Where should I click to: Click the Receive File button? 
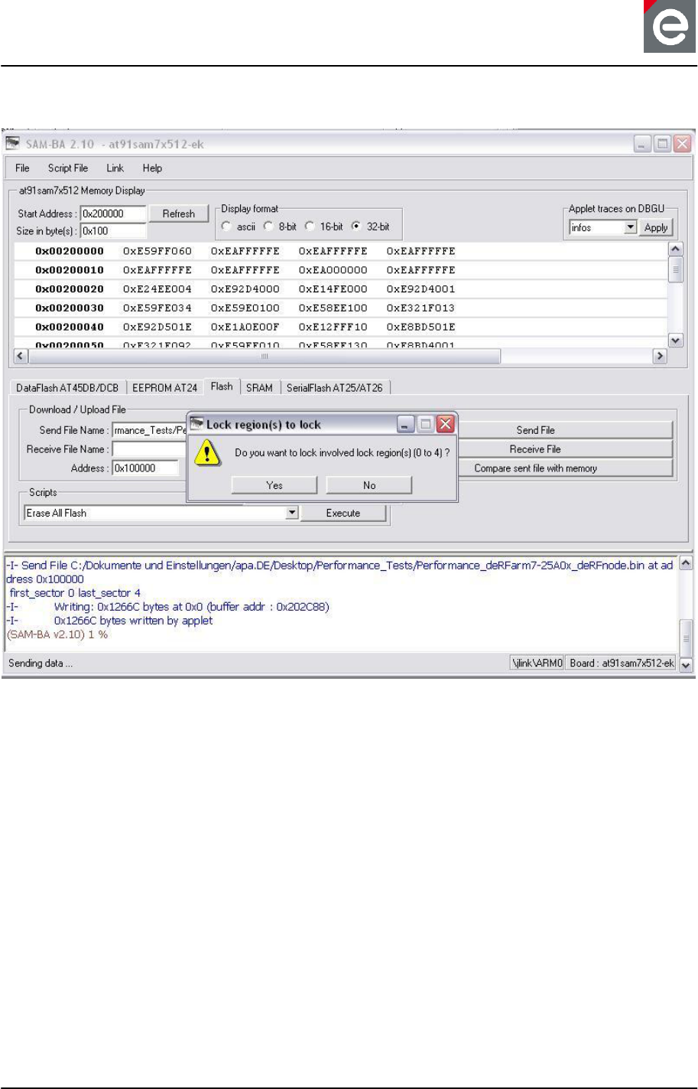point(535,449)
